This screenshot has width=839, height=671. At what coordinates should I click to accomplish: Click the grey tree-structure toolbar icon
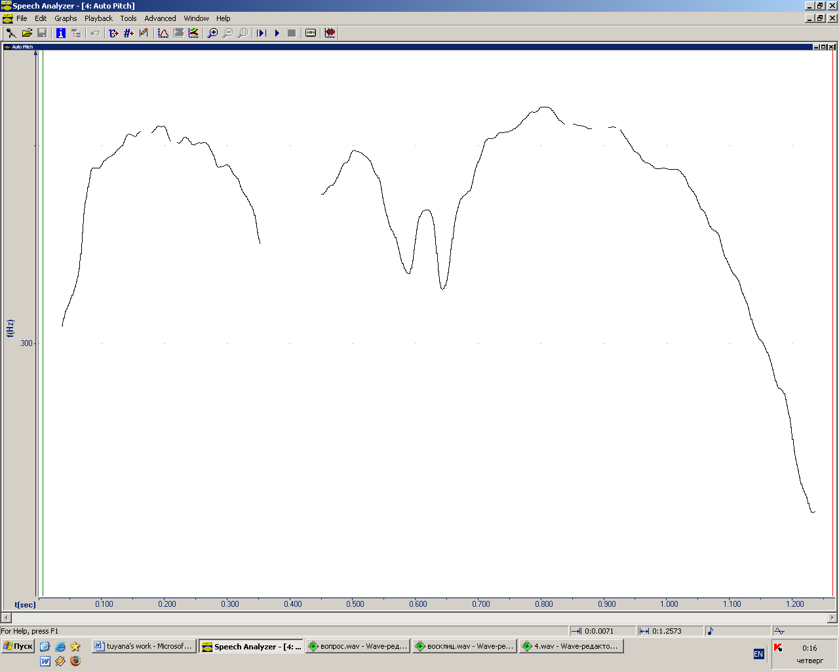76,33
